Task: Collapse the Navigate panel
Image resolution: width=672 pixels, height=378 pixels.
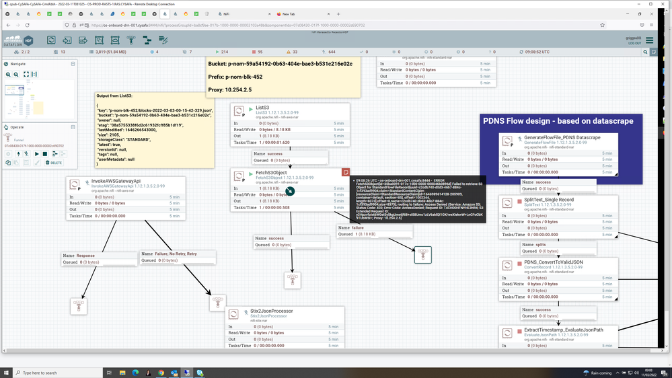Action: tap(73, 64)
